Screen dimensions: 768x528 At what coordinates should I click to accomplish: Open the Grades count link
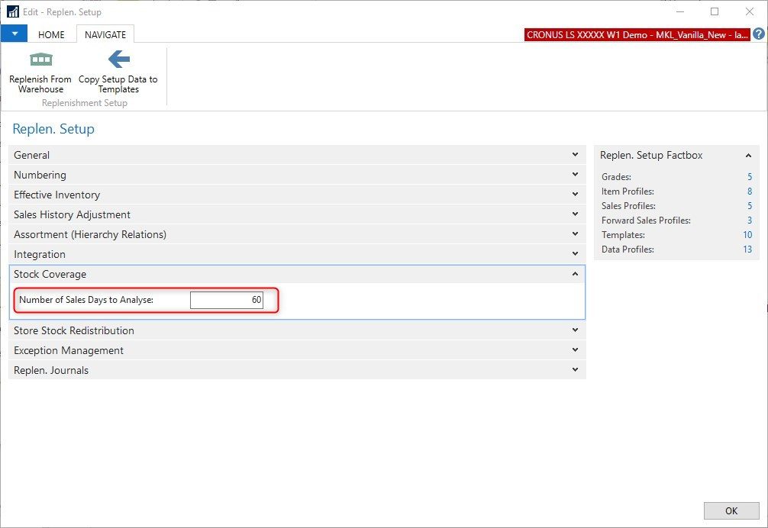point(749,177)
